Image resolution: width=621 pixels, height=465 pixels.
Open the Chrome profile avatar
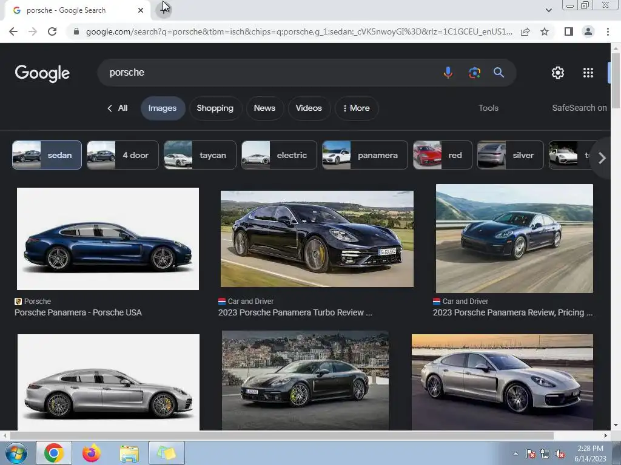click(588, 31)
